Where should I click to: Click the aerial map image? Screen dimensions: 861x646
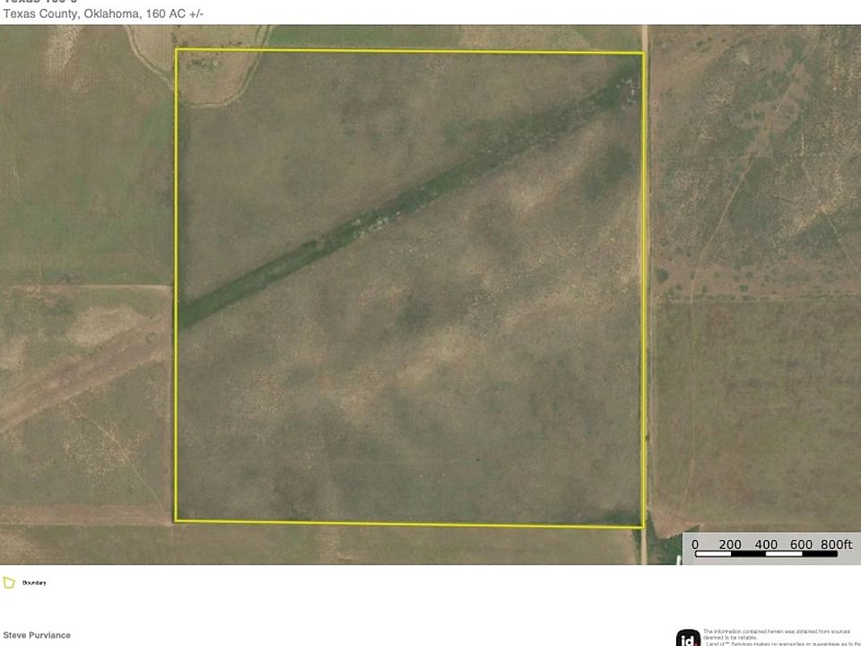[x=430, y=294]
